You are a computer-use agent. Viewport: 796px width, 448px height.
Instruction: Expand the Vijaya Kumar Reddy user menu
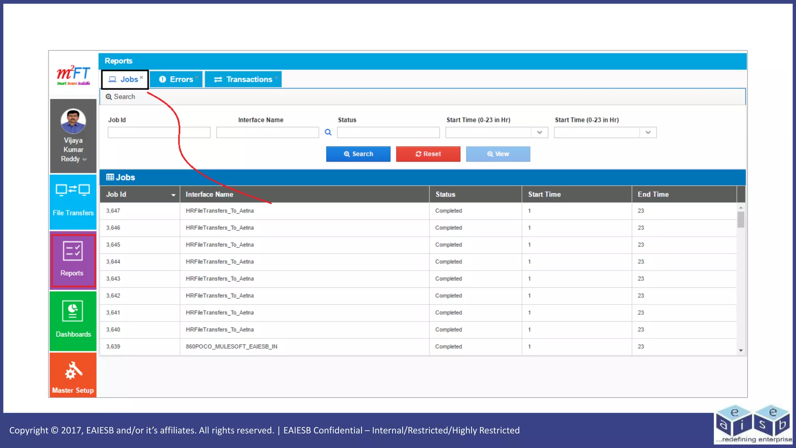[84, 159]
